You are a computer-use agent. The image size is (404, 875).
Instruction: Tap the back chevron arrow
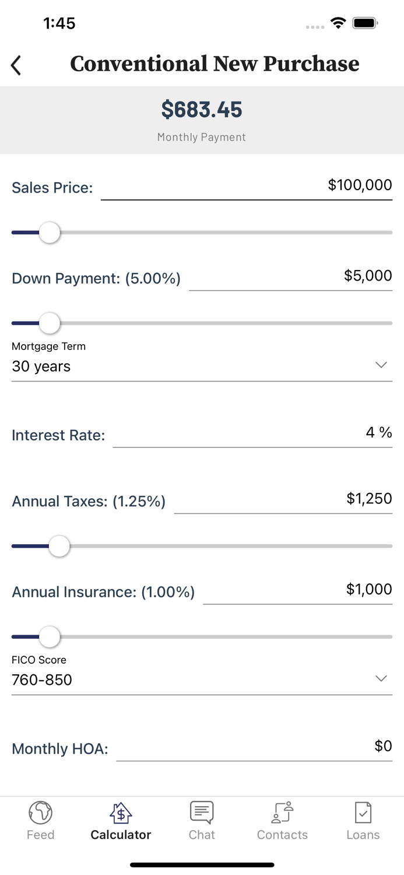click(16, 65)
